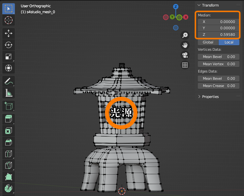The image size is (244, 196).
Task: Click the negative X red gizmo circle
Action: tap(166, 17)
